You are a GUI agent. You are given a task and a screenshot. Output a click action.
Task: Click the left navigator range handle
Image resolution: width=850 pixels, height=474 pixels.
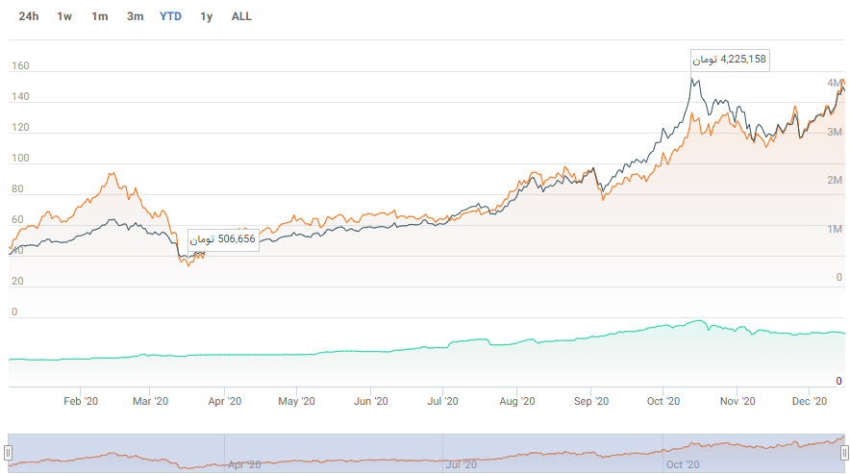pos(9,452)
